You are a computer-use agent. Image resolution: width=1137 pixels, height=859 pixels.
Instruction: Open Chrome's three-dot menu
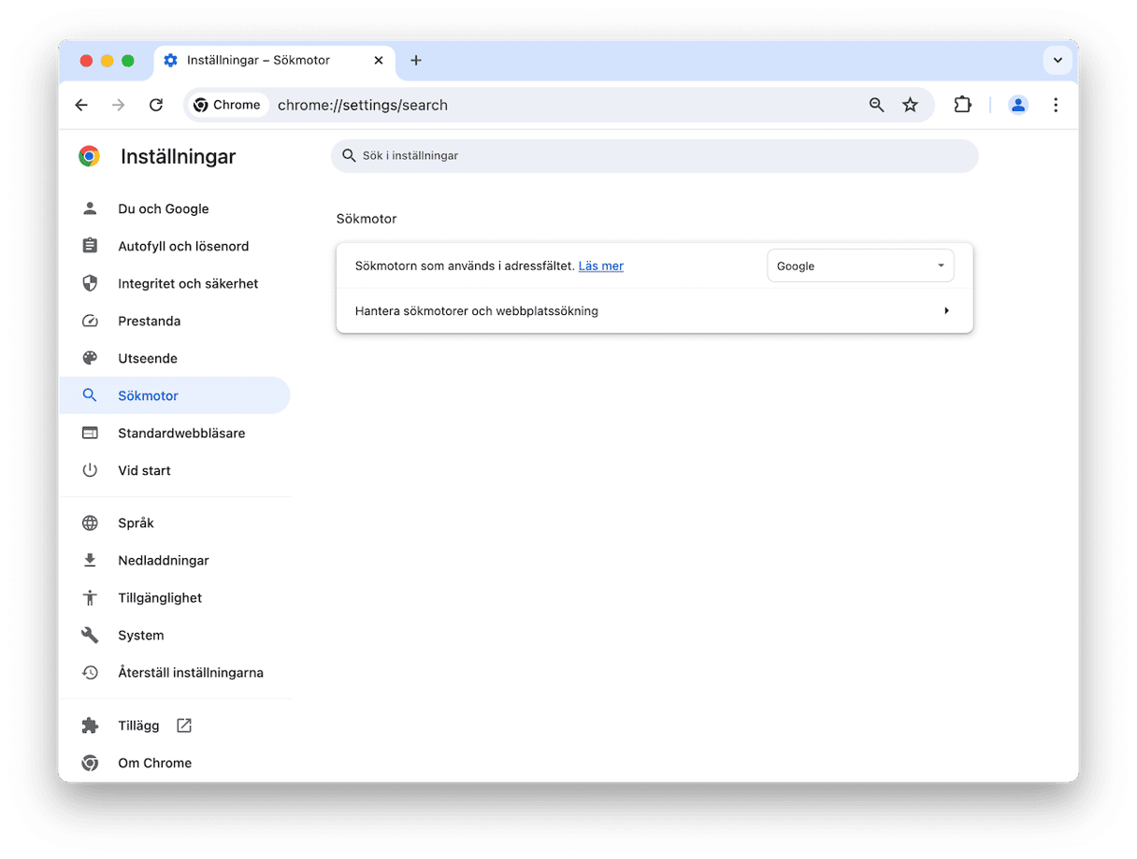coord(1056,106)
